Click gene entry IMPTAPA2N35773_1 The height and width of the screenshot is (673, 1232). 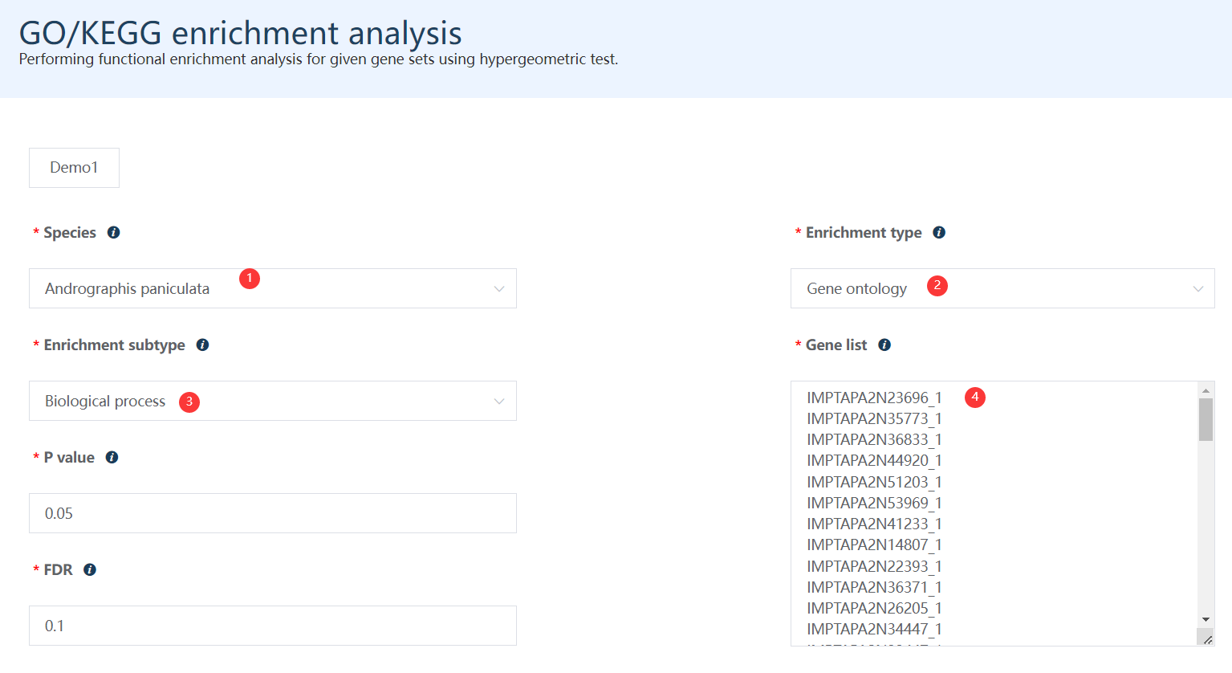pyautogui.click(x=874, y=418)
